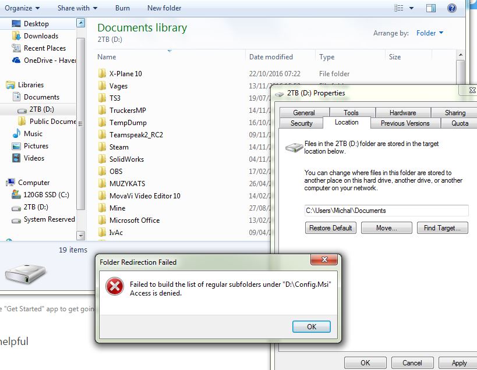
Task: Switch to General tab in Properties
Action: tap(304, 113)
